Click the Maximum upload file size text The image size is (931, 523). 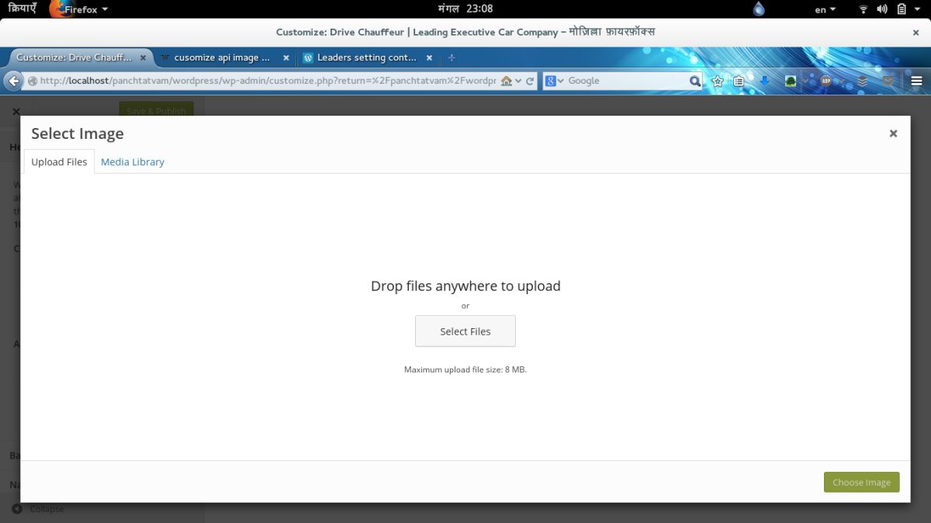[465, 369]
